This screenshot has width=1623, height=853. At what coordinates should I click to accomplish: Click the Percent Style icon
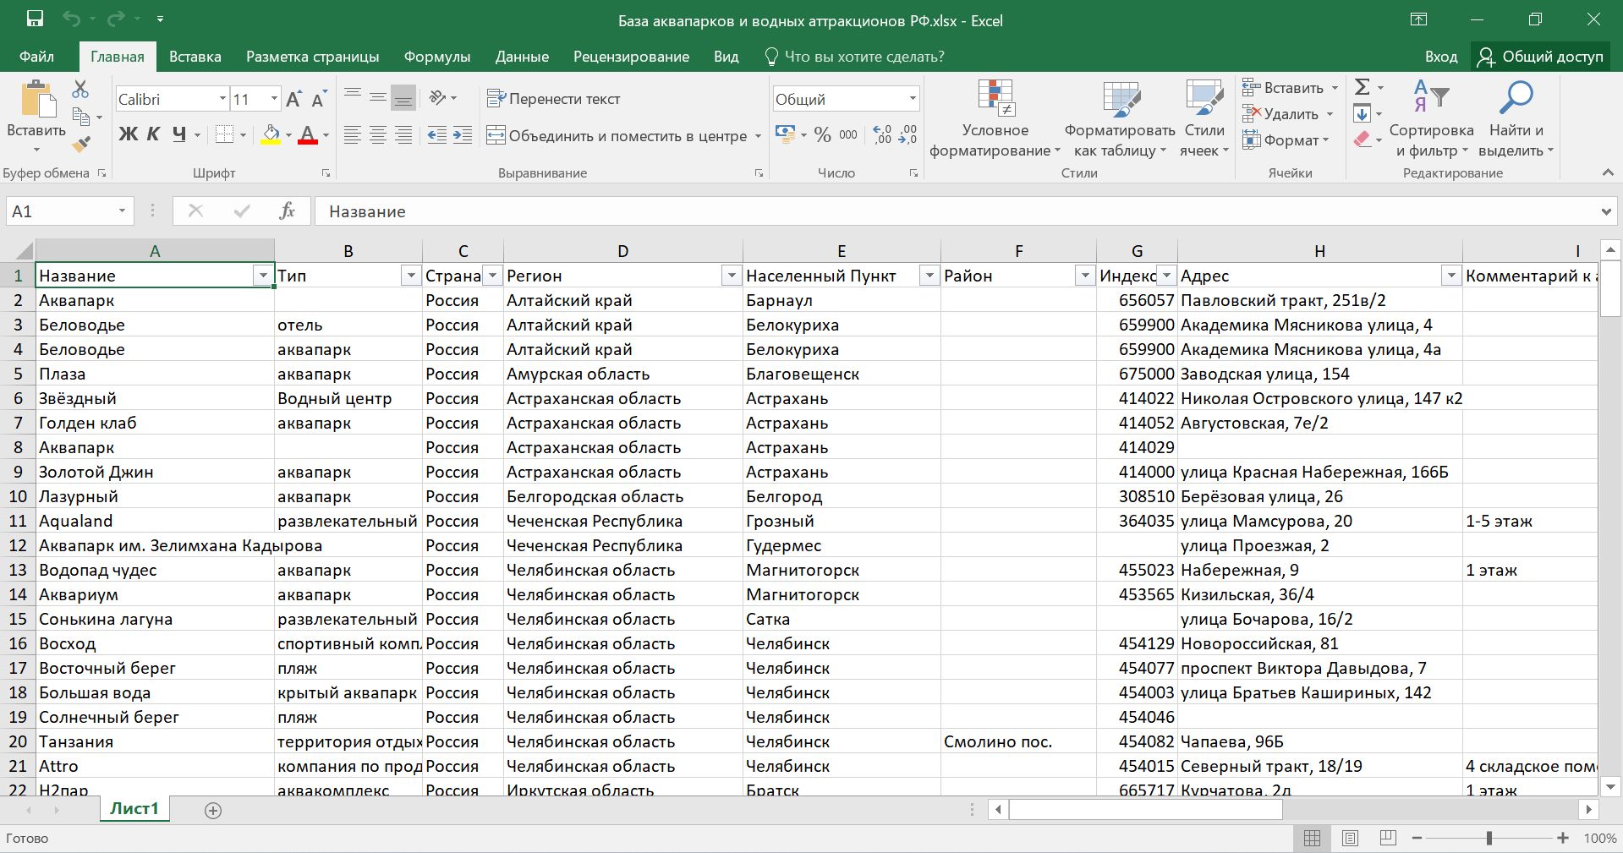822,135
